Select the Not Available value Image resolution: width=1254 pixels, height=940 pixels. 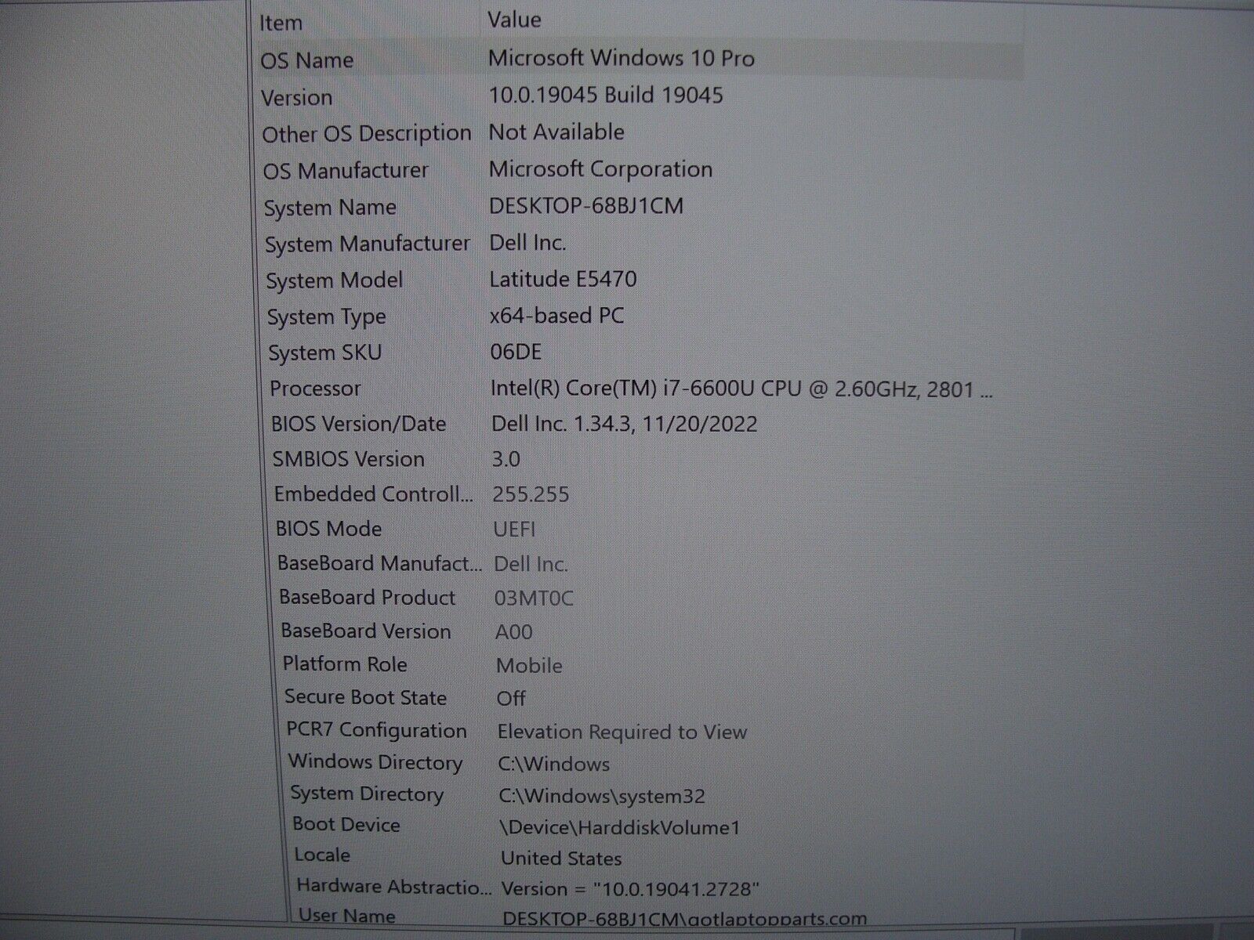pos(556,132)
